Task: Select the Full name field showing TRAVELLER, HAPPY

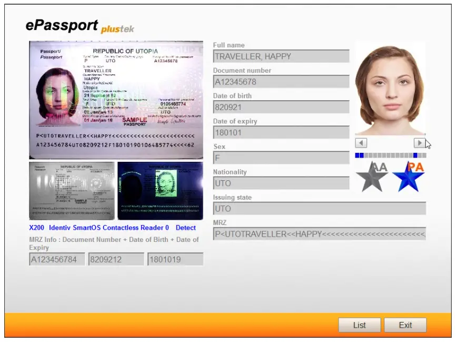Action: tap(282, 56)
